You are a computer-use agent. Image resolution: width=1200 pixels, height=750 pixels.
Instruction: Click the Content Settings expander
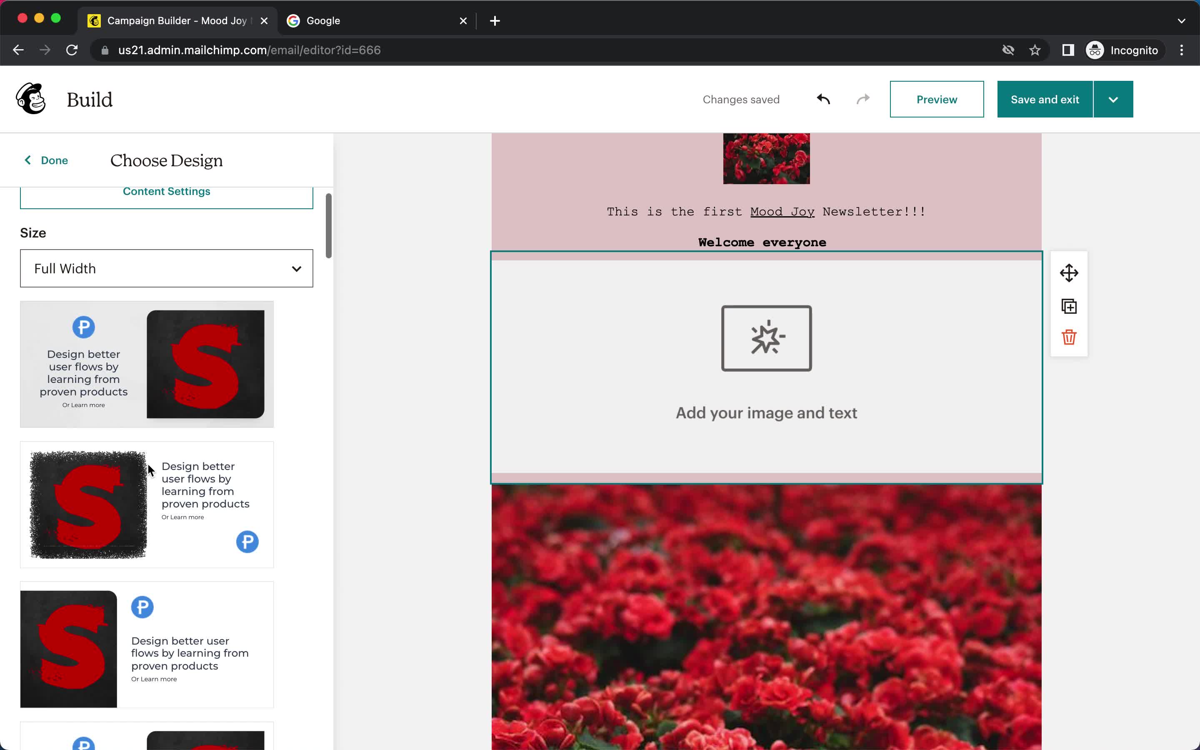[167, 191]
